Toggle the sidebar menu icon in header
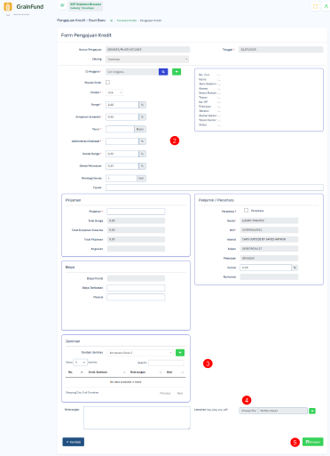Screen dimensions: 330x456 (62, 5)
